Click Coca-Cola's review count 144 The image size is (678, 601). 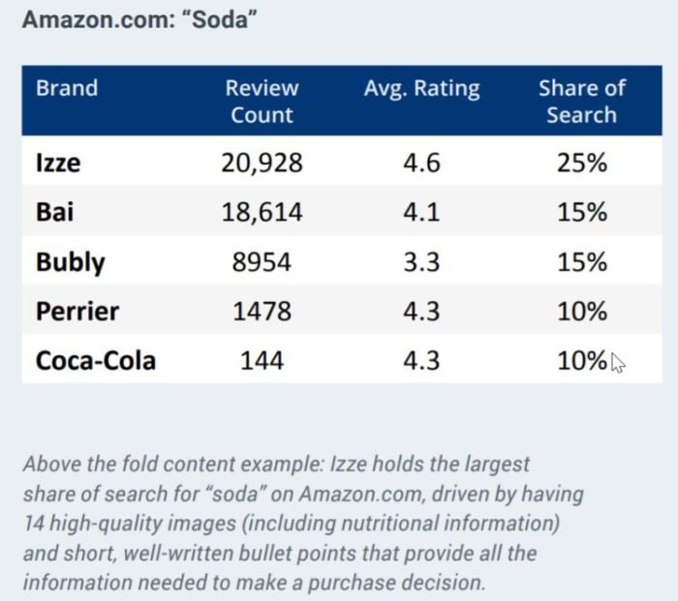click(262, 360)
